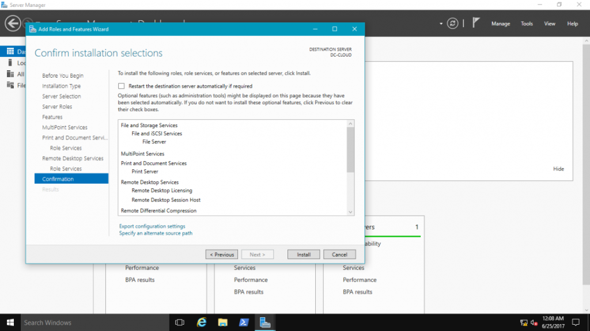Click the Server Manager window scrollbar

pos(586,163)
